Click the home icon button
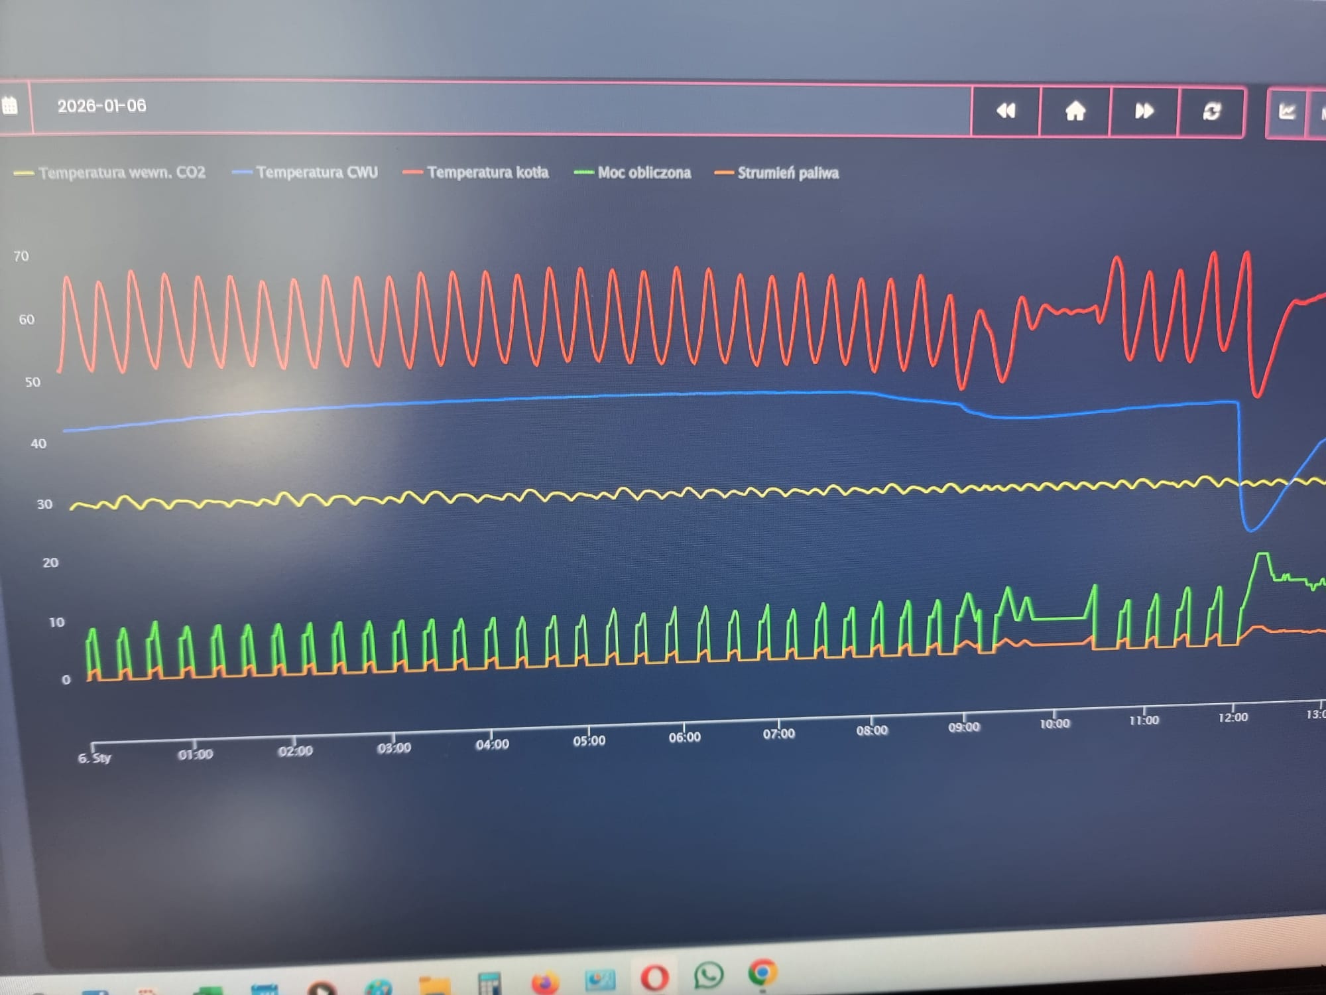The image size is (1326, 995). click(x=1075, y=111)
